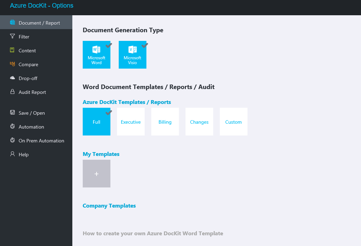This screenshot has width=361, height=246.
Task: Open On Prem Automation section
Action: click(36, 140)
